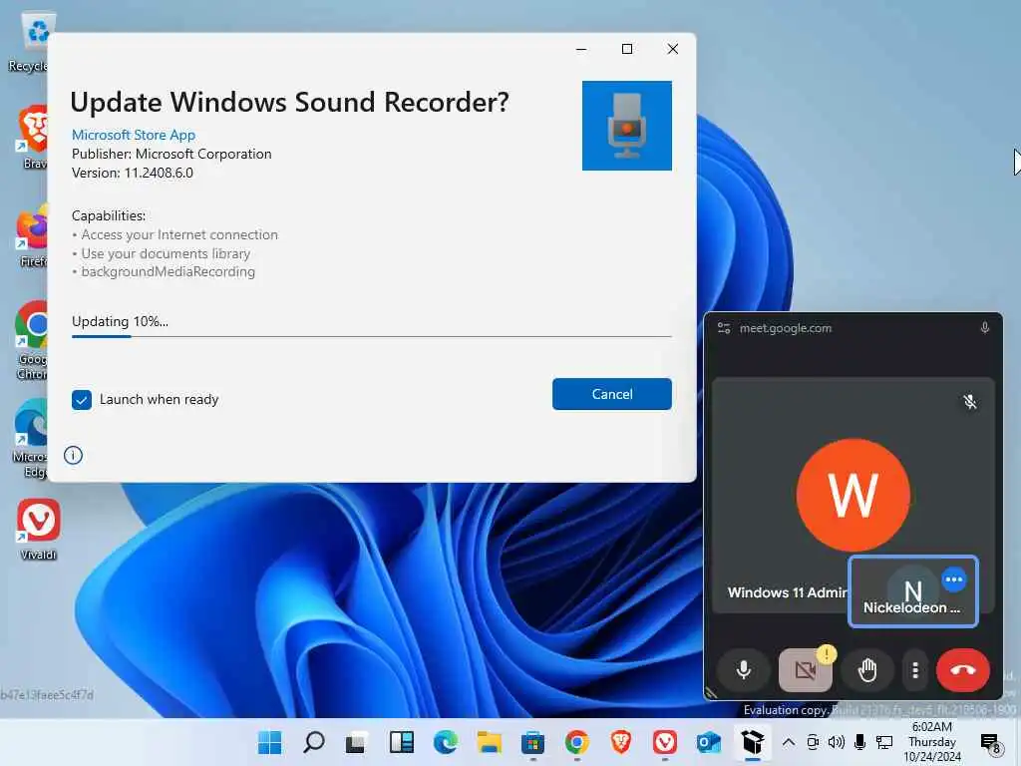Open the clock and calendar flyout
Image resolution: width=1021 pixels, height=766 pixels.
point(932,742)
